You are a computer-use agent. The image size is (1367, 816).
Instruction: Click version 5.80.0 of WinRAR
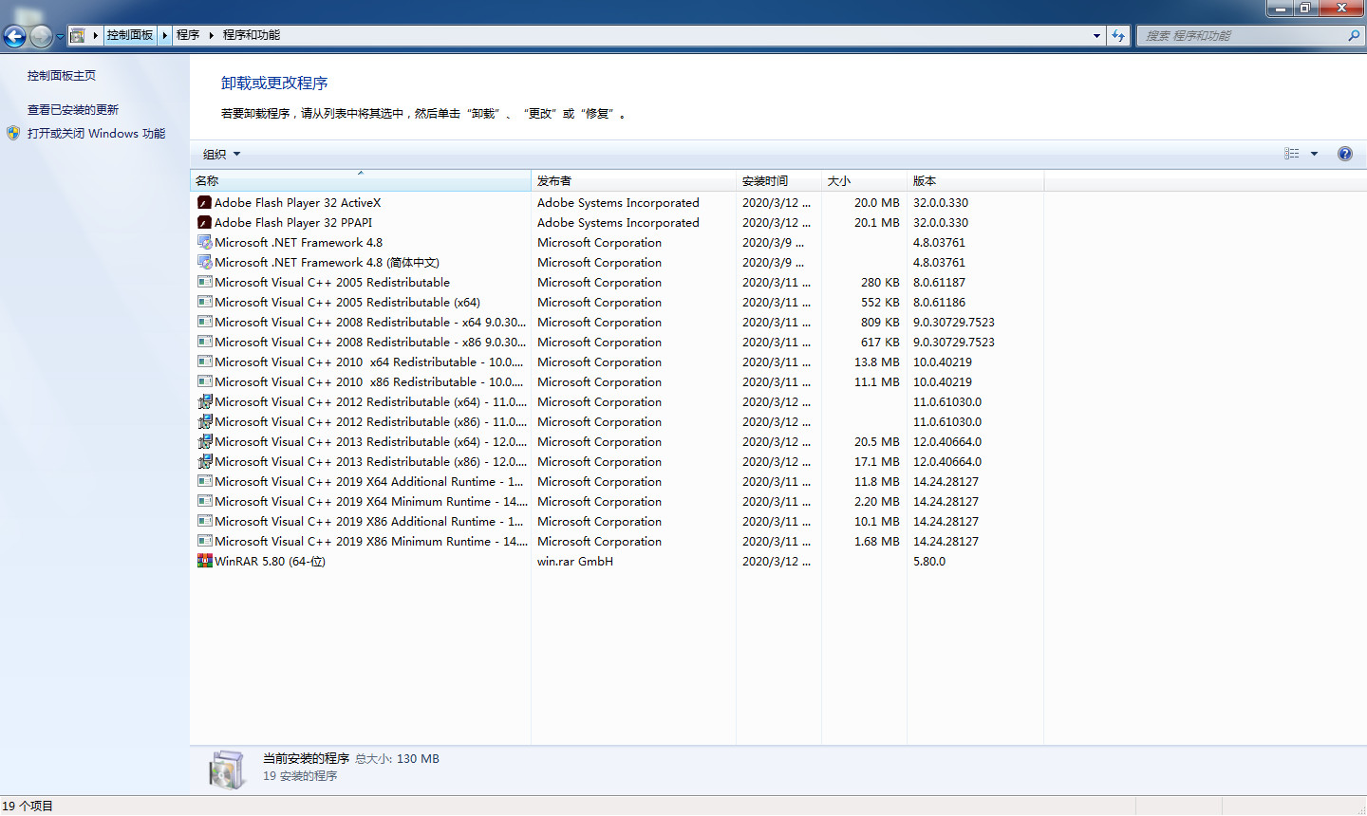929,561
